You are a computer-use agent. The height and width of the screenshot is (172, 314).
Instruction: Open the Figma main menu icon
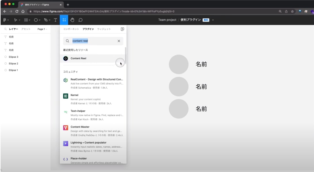tap(5, 20)
